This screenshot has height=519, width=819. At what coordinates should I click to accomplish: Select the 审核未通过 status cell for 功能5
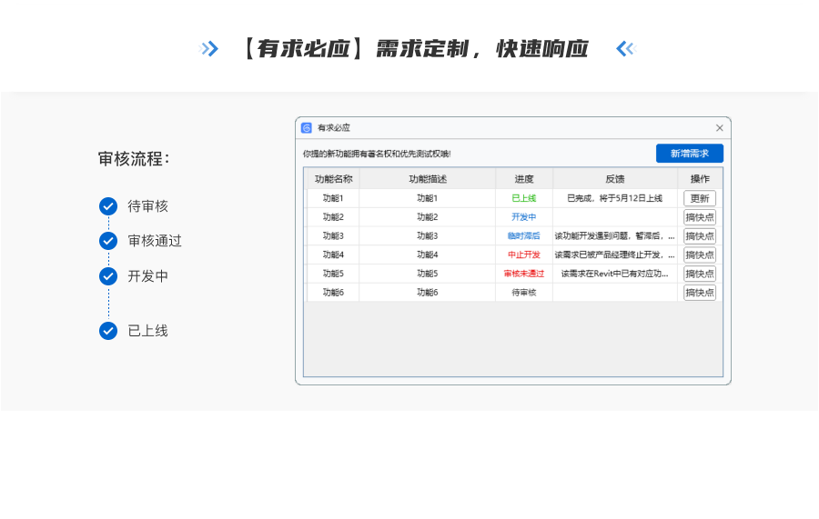click(524, 274)
